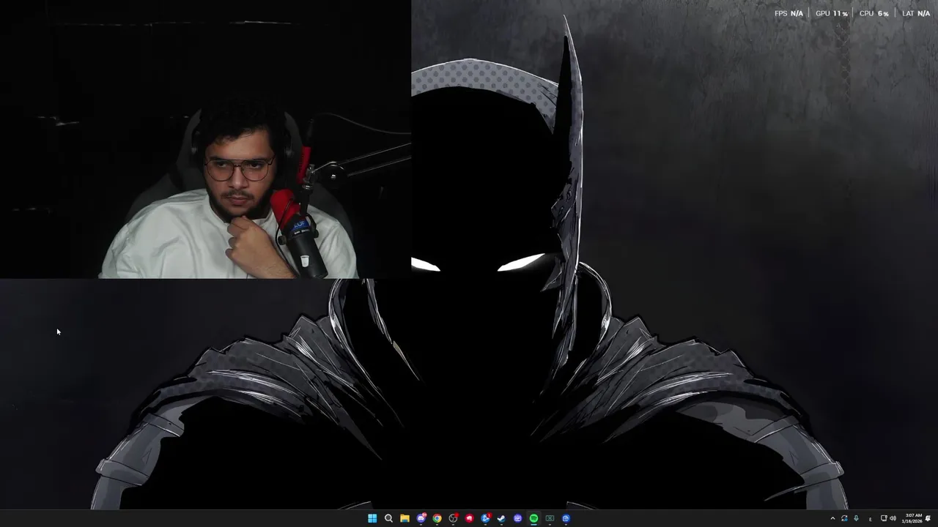The image size is (938, 527).
Task: Open Steam from the taskbar
Action: [501, 518]
